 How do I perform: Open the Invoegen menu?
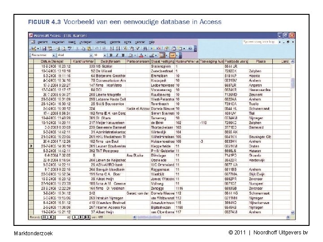[85, 42]
